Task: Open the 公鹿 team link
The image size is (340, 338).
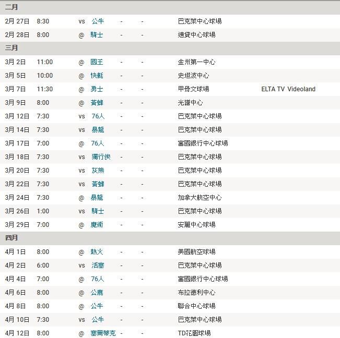Action: [x=97, y=293]
